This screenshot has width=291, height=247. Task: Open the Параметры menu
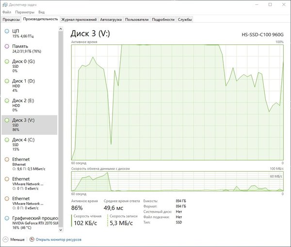tap(25, 12)
